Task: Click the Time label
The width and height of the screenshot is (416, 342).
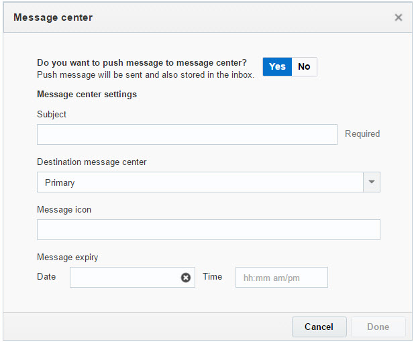Action: 212,277
